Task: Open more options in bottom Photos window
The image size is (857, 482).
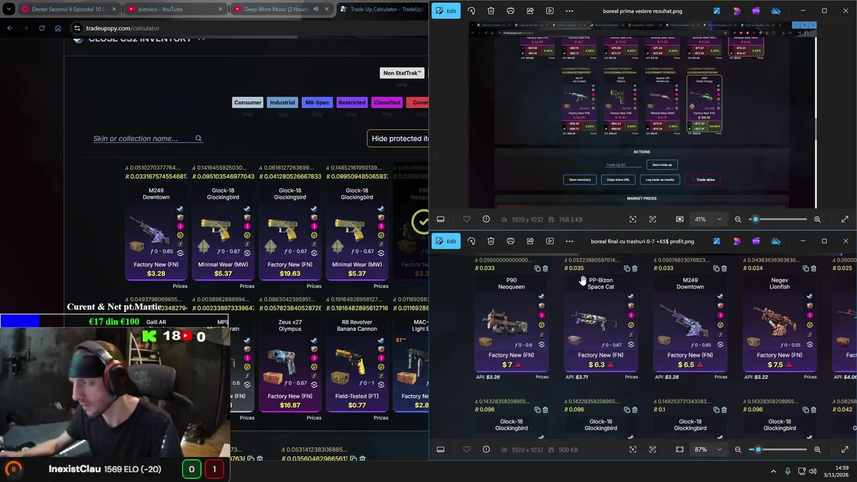Action: tap(570, 241)
